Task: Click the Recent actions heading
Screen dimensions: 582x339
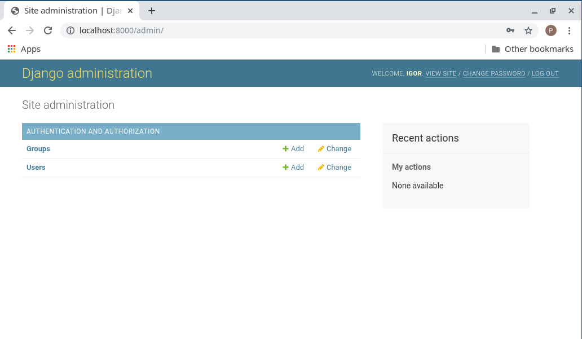Action: [x=425, y=138]
